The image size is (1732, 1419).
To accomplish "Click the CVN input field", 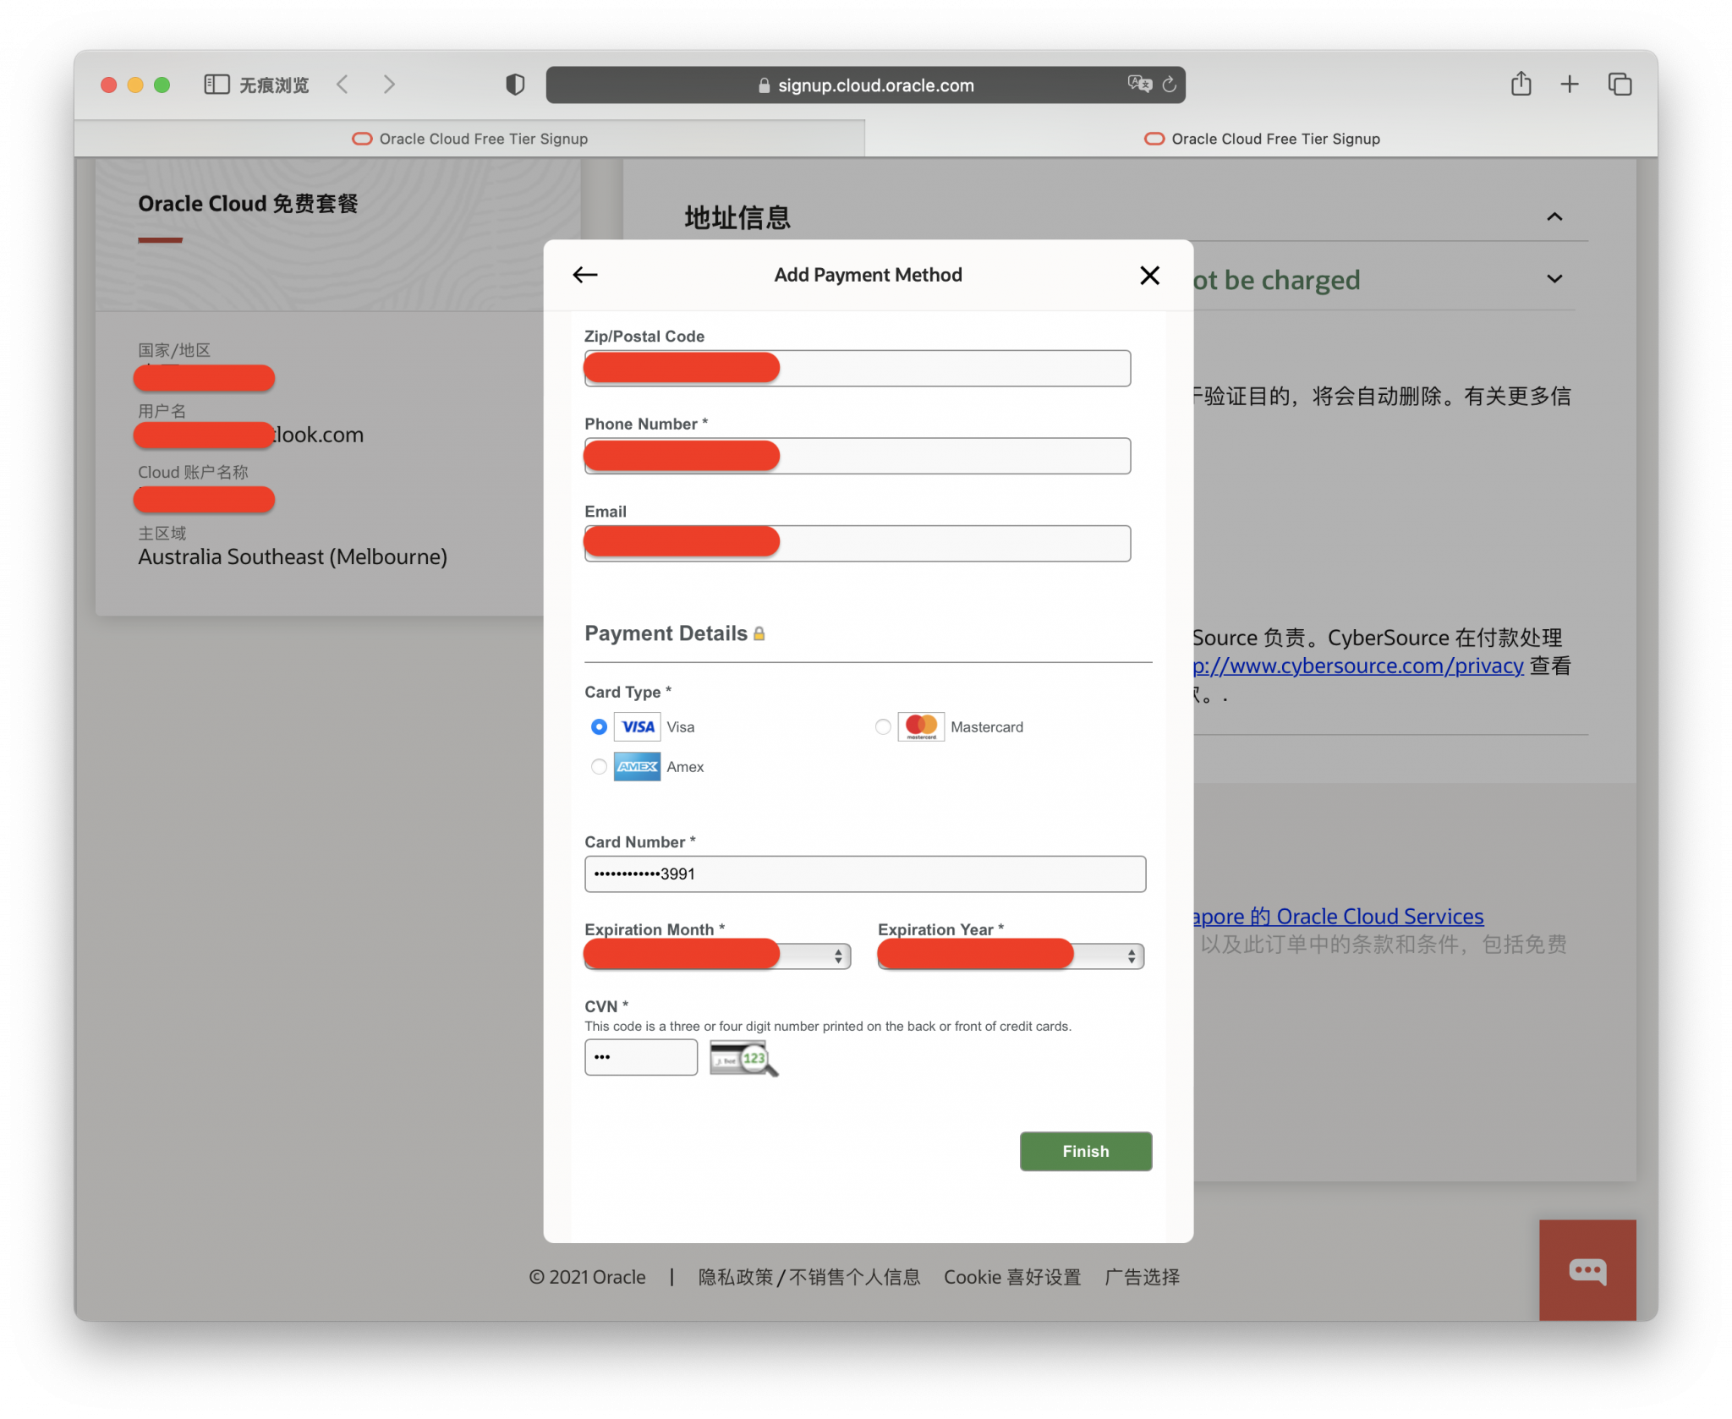I will tap(641, 1057).
